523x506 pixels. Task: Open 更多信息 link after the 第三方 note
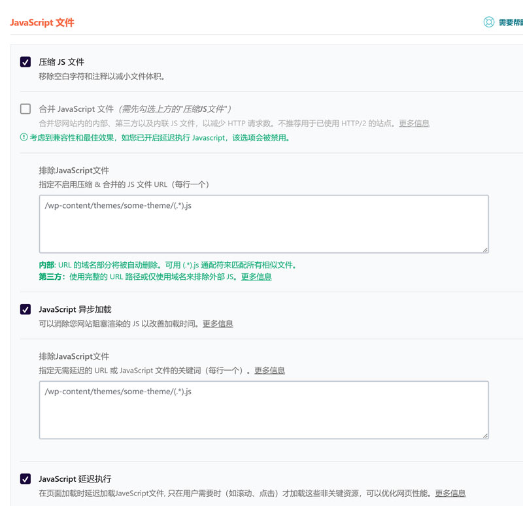[x=256, y=277]
